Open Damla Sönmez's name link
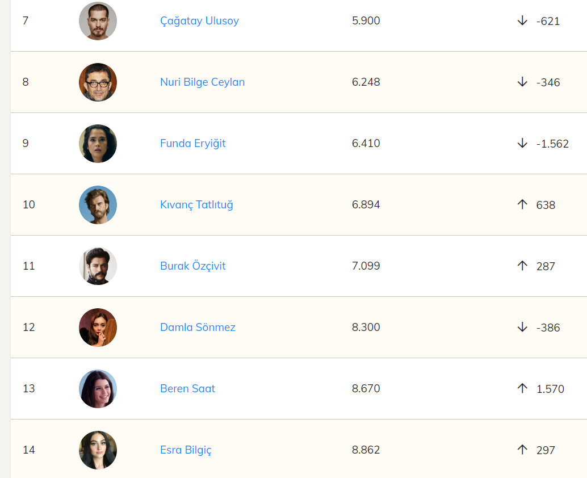Viewport: 587px width, 478px height. pyautogui.click(x=198, y=328)
